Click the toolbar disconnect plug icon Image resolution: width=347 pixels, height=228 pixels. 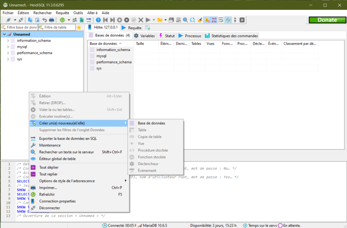tap(21, 20)
